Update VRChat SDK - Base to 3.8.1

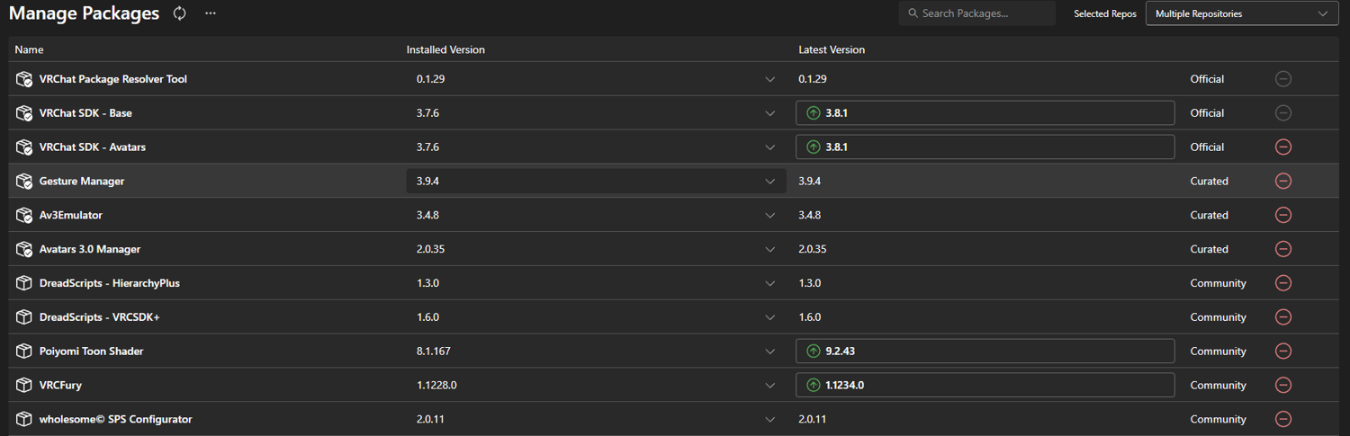(x=985, y=113)
